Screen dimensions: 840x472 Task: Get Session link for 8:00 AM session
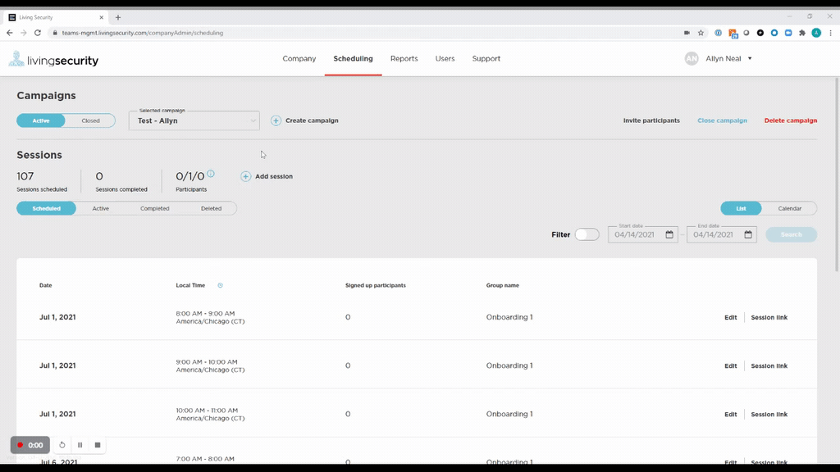click(x=769, y=317)
